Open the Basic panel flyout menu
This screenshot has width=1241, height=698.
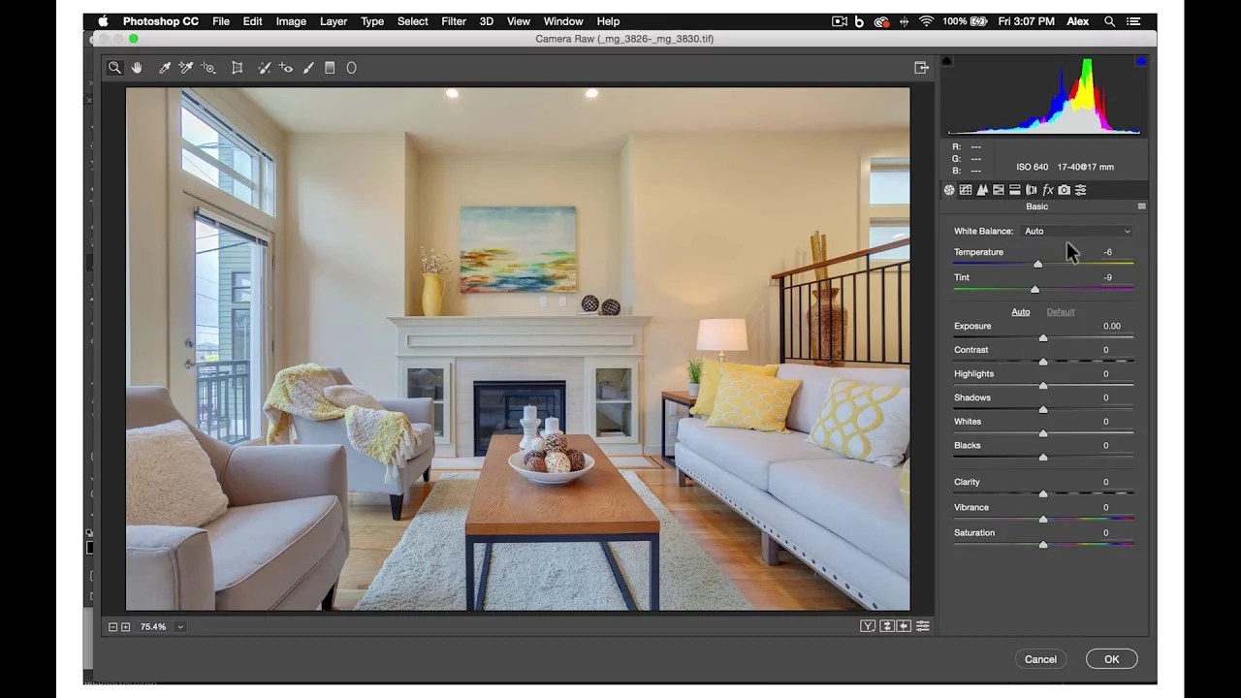pyautogui.click(x=1141, y=206)
